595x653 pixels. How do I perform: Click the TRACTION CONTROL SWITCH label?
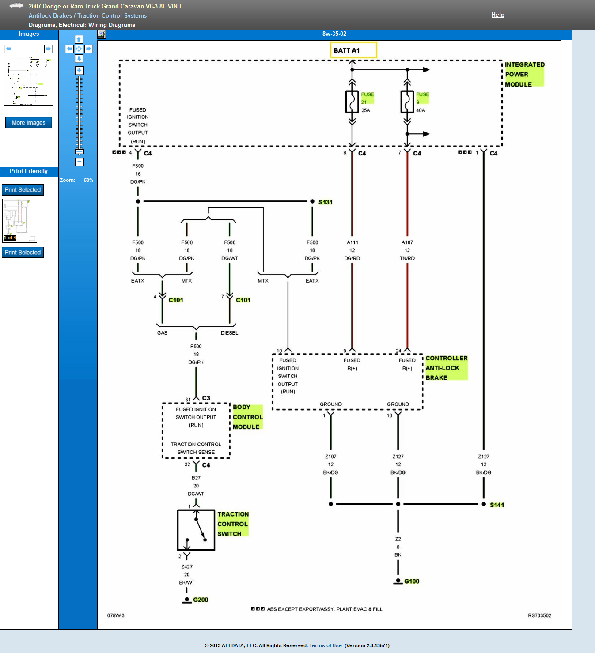tap(233, 524)
